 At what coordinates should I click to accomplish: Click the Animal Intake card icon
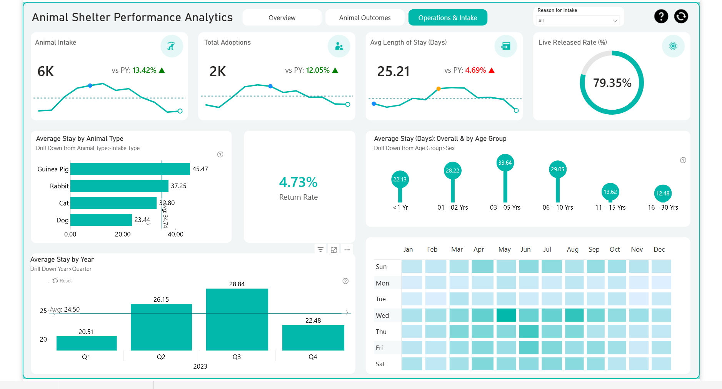click(172, 46)
